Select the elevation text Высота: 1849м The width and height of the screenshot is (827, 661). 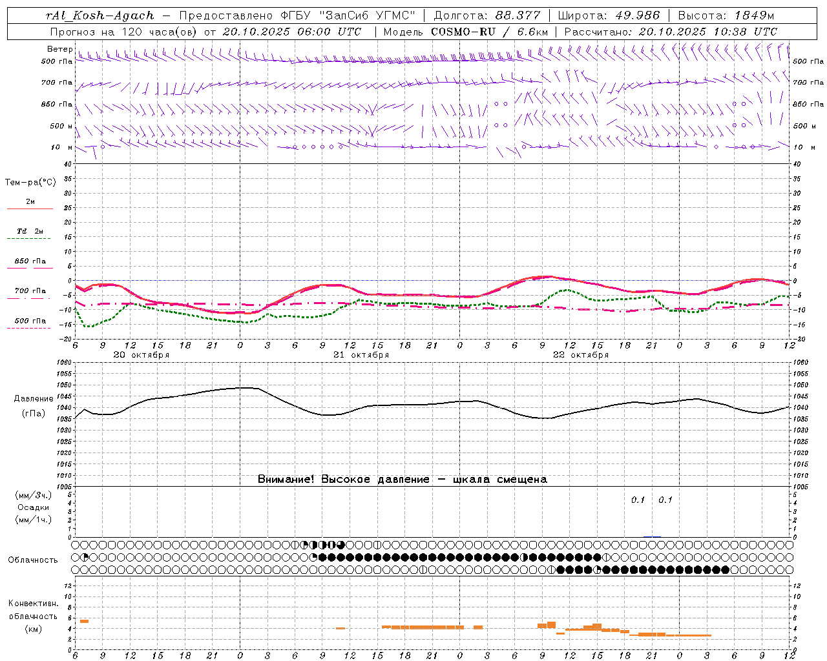[726, 15]
